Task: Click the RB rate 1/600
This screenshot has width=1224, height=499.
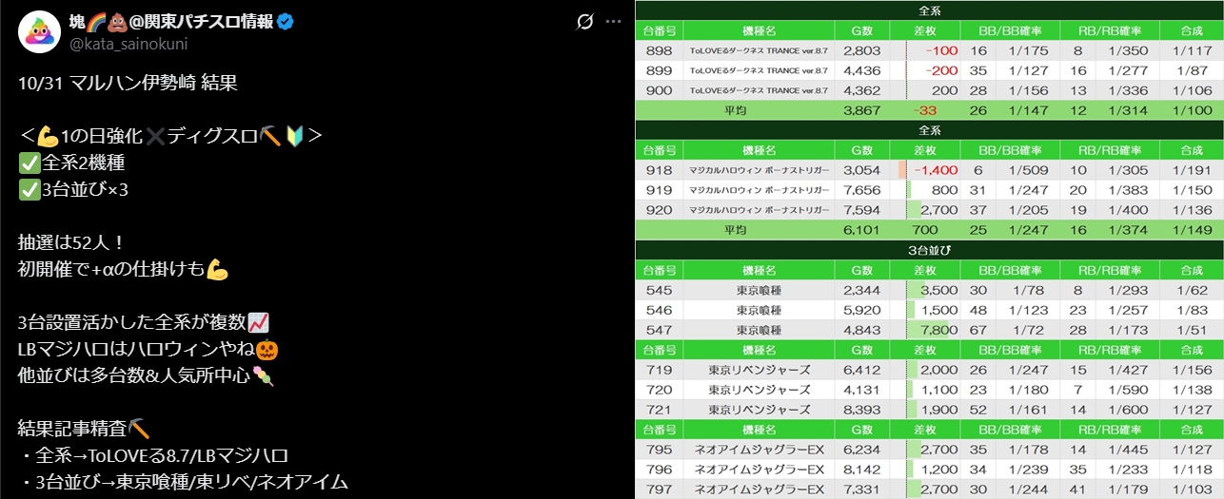Action: pos(1128,410)
